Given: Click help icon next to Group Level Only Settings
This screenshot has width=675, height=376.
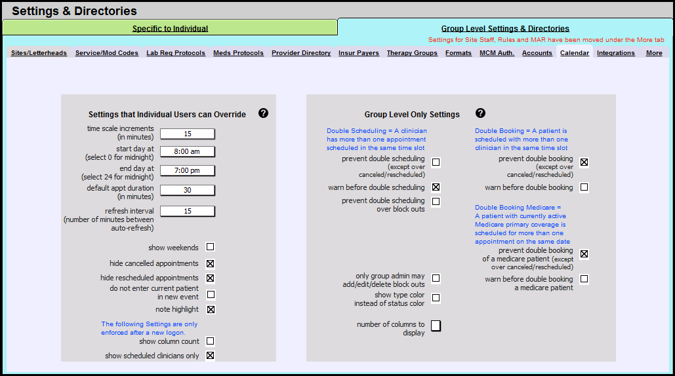Looking at the screenshot, I should (480, 113).
